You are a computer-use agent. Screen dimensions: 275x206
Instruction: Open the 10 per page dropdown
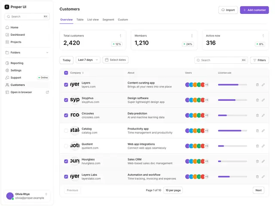[x=173, y=190]
